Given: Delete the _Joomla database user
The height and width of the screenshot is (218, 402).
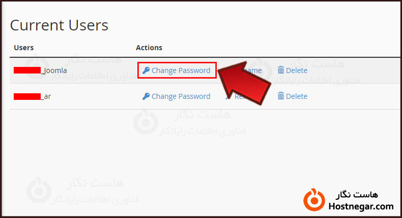Looking at the screenshot, I should coord(296,70).
